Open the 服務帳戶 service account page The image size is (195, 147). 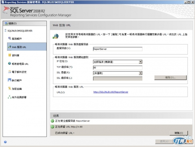tap(17, 39)
